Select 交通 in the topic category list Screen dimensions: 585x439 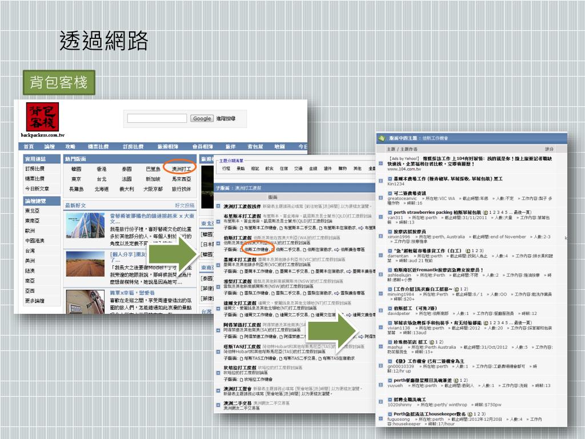298,169
